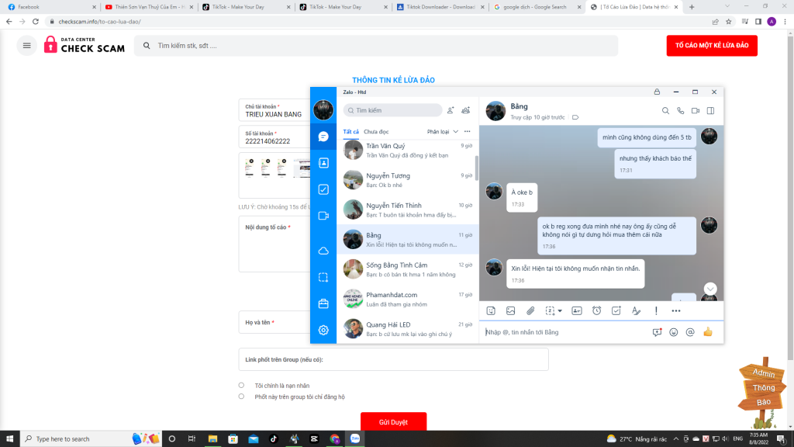Select 'Phốt này trên group tôi chỉ đăng hộ'

242,397
